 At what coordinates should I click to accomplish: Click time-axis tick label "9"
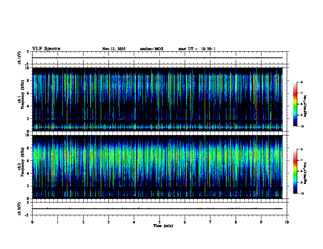point(261,222)
